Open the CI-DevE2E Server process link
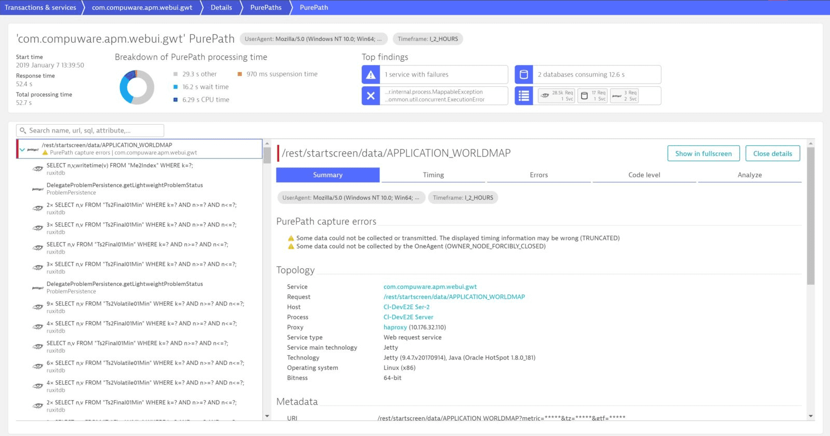 tap(409, 317)
